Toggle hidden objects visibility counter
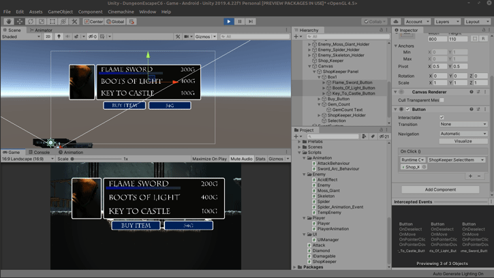 pos(92,37)
